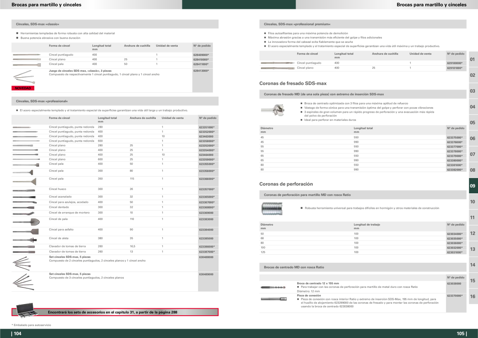
Task: Click the hammer drilling crown image
Action: [271, 209]
